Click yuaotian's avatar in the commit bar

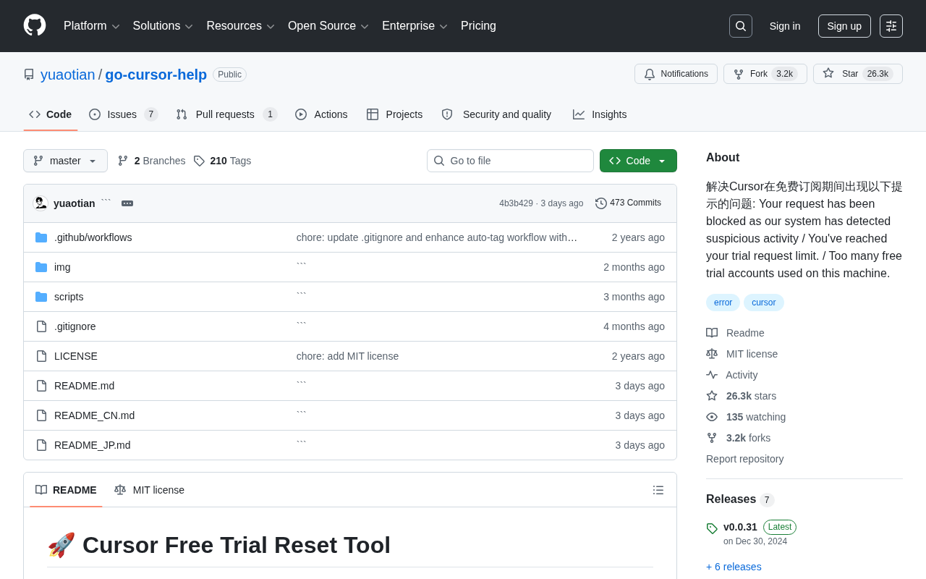(41, 203)
